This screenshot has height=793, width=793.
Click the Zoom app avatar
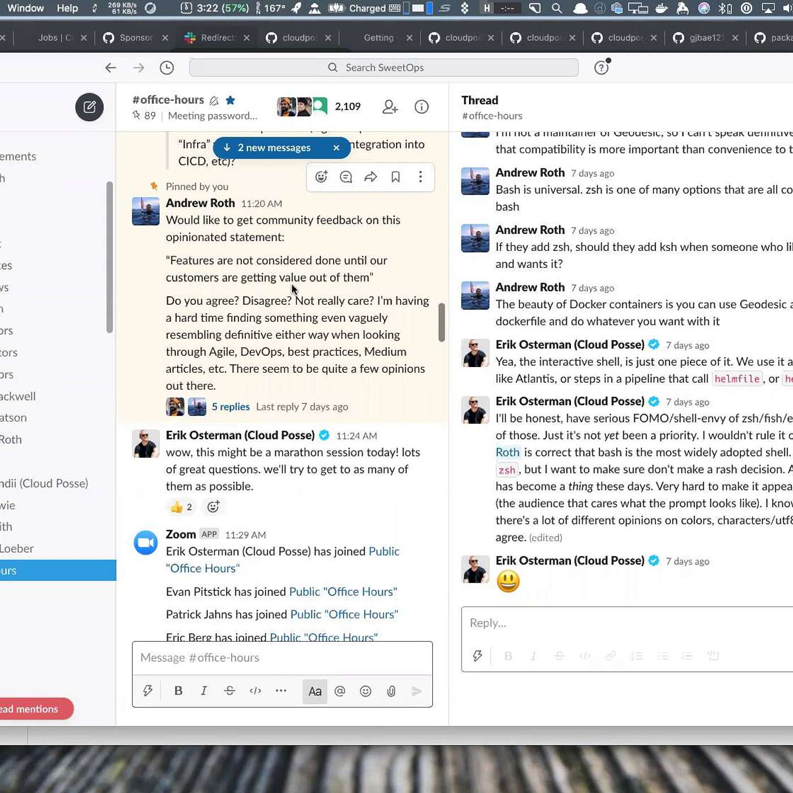pyautogui.click(x=146, y=543)
